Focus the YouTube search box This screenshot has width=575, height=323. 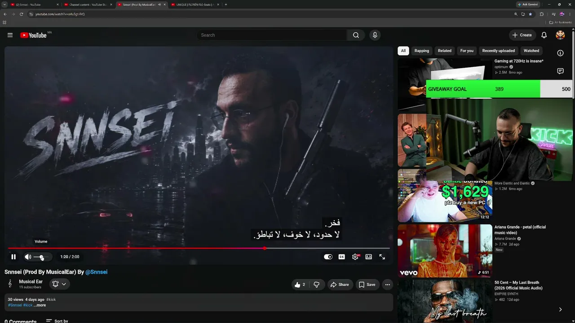(x=272, y=35)
